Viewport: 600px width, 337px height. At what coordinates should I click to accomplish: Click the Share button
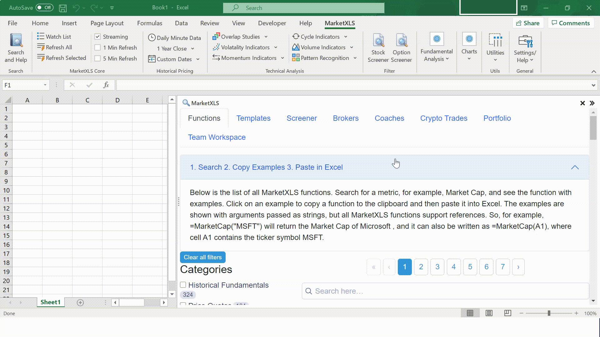(x=528, y=23)
